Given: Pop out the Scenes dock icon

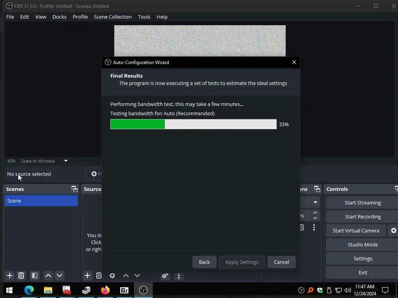Looking at the screenshot, I should (x=74, y=189).
